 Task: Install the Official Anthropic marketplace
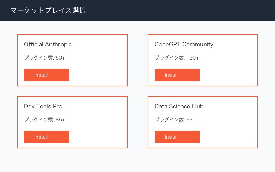46,75
